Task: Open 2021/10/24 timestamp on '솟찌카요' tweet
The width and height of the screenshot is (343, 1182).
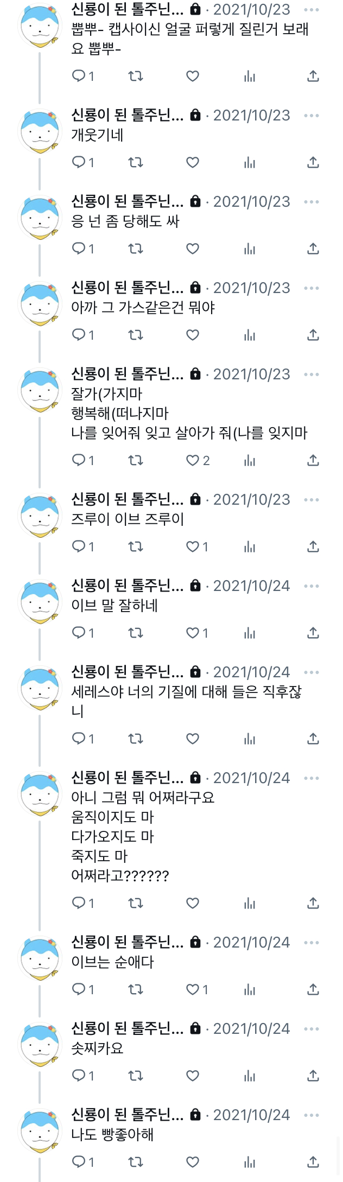Action: pyautogui.click(x=252, y=1028)
